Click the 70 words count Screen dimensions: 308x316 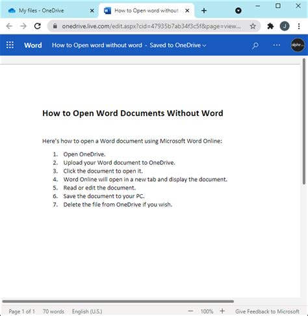click(53, 311)
